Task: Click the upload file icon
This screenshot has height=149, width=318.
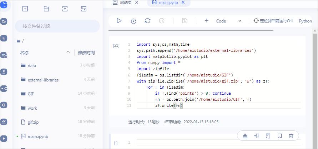Action: click(x=65, y=9)
